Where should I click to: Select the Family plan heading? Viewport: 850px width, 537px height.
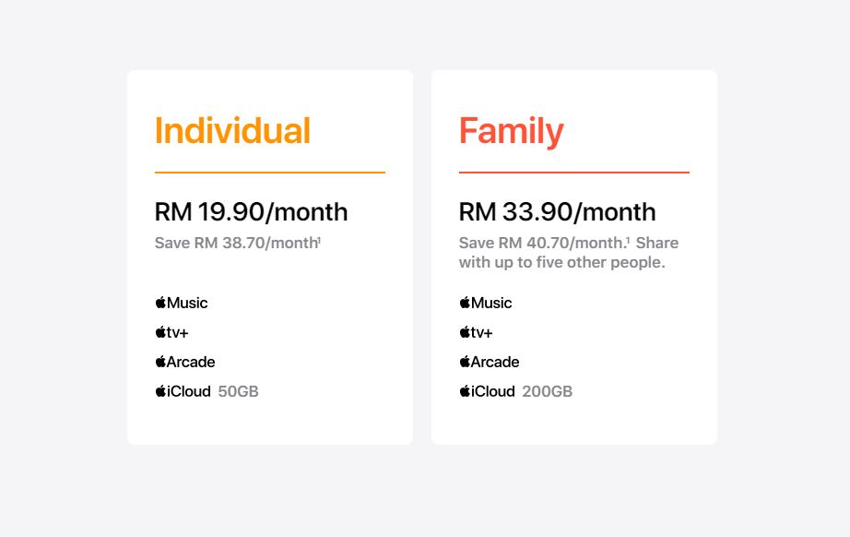511,132
